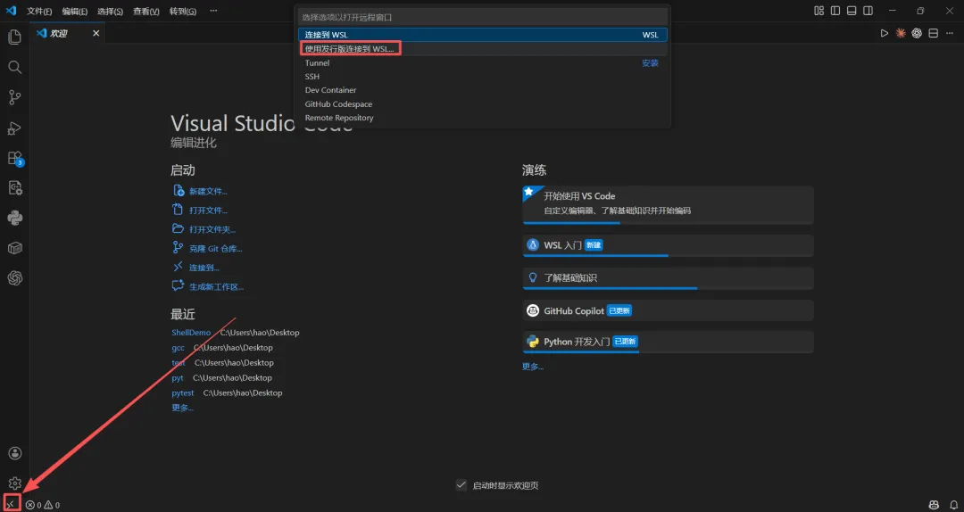This screenshot has height=512, width=964.
Task: Uncheck the show welcome page on startup checkbox
Action: coord(461,485)
